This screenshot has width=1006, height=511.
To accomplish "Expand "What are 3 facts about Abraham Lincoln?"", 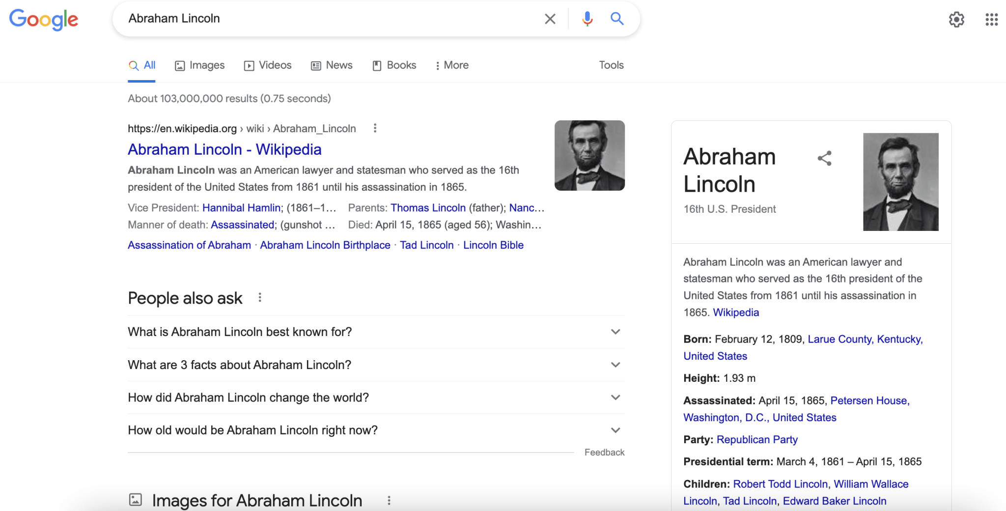I will 615,365.
